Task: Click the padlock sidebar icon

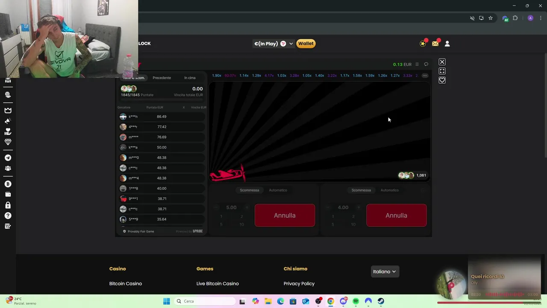Action: (8, 205)
